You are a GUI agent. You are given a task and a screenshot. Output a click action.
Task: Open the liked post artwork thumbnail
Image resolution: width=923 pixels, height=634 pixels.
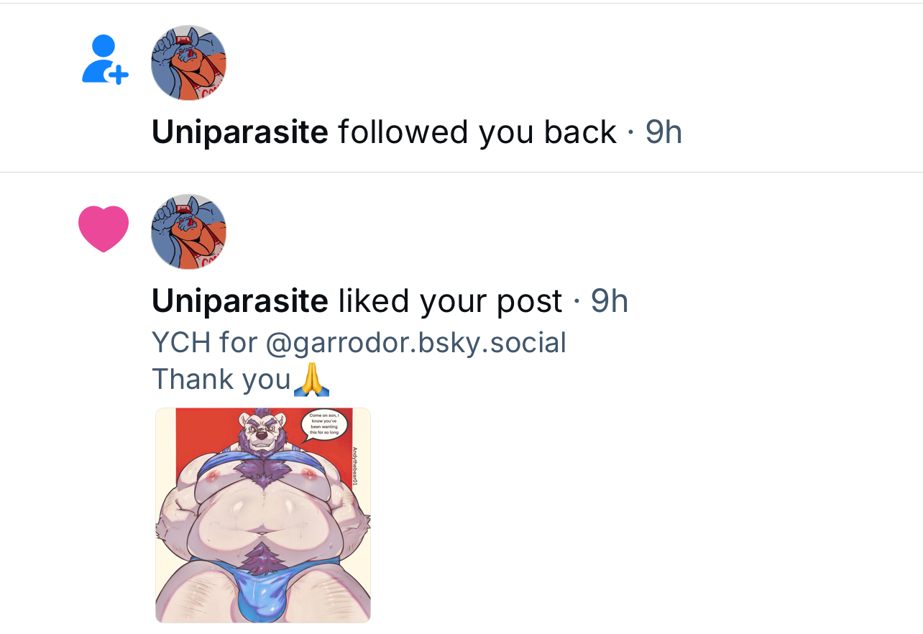pyautogui.click(x=263, y=515)
